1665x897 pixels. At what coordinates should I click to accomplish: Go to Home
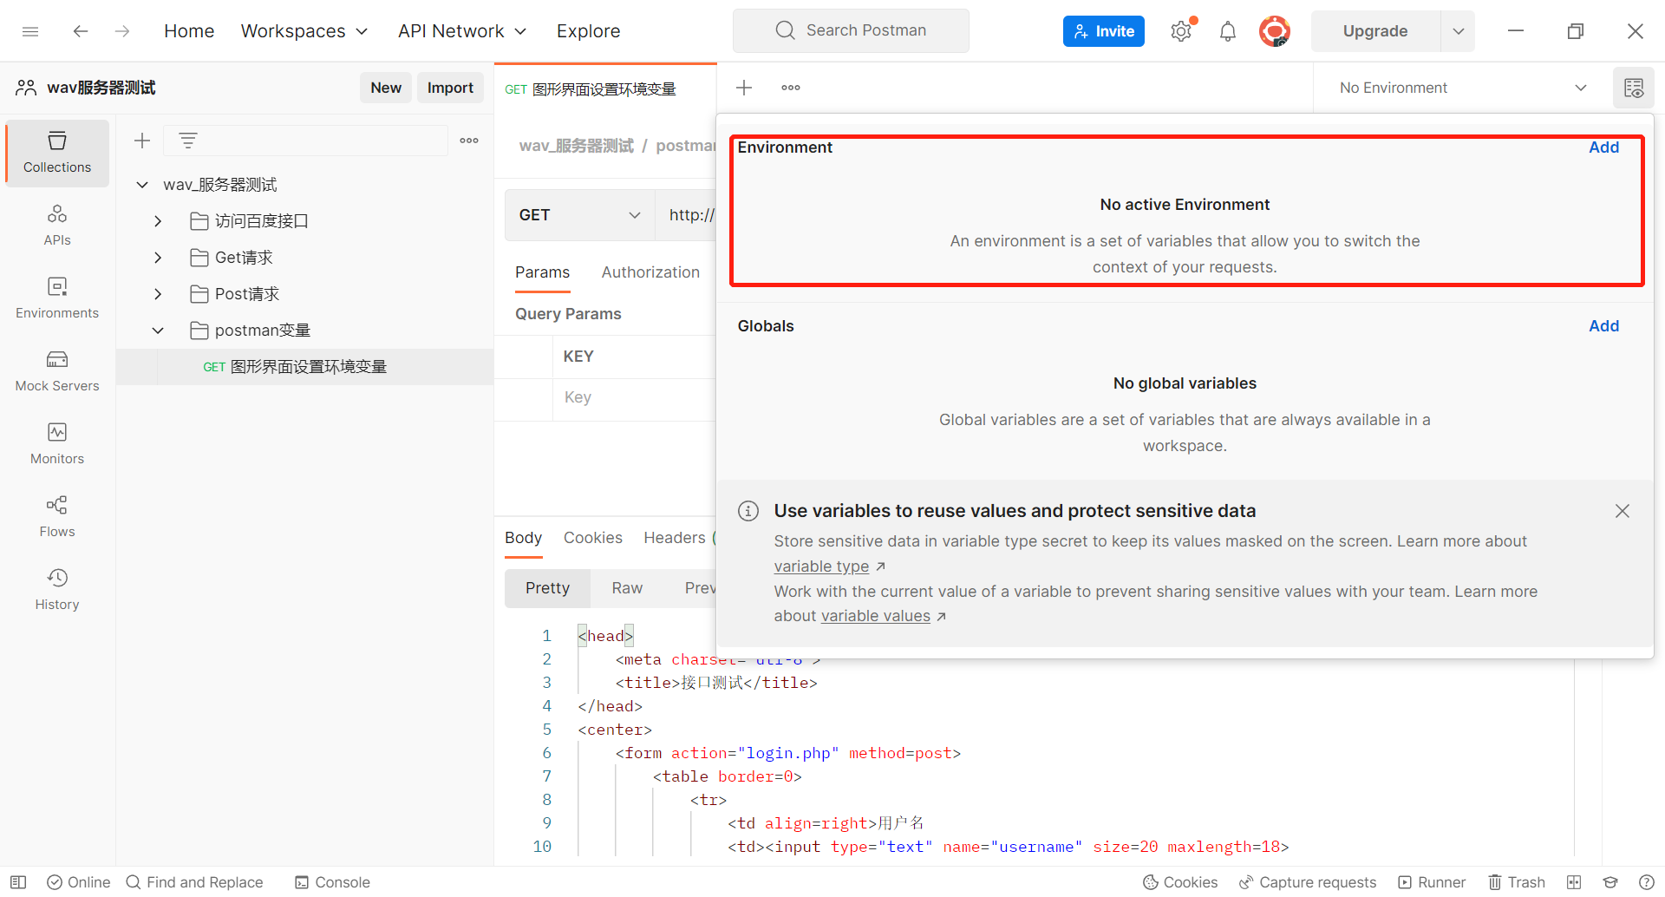(x=189, y=31)
